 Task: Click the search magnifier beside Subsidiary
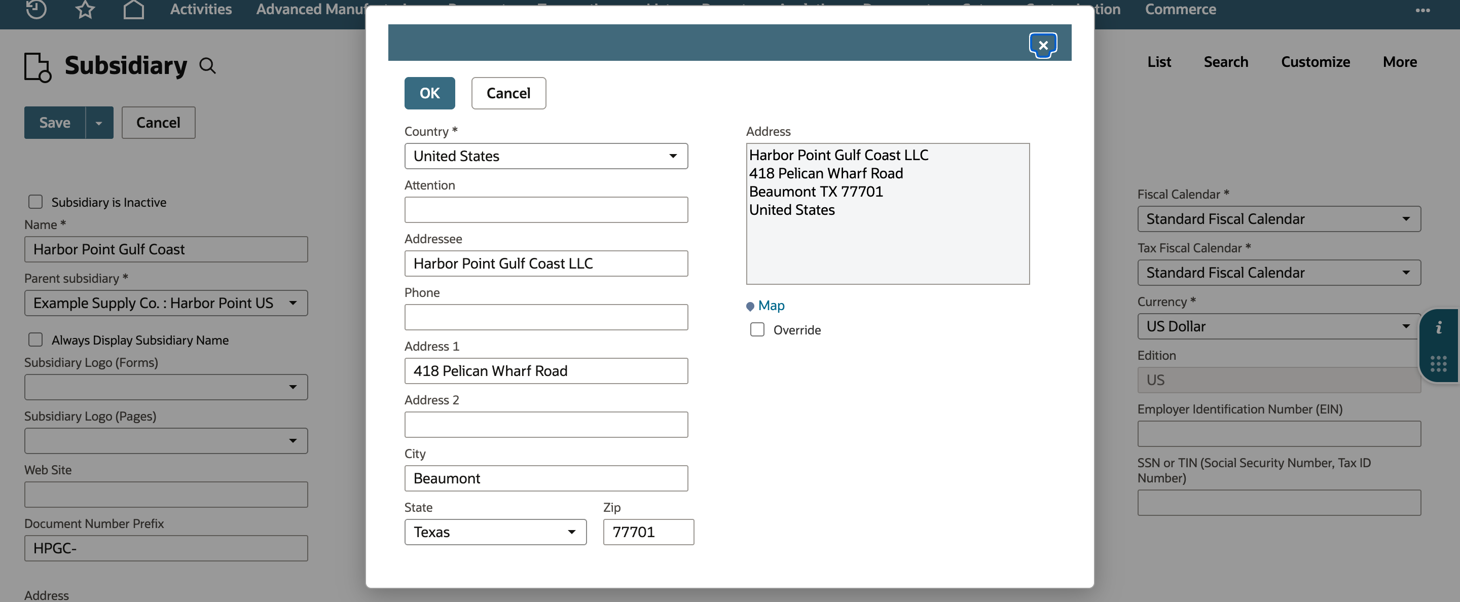click(x=208, y=66)
